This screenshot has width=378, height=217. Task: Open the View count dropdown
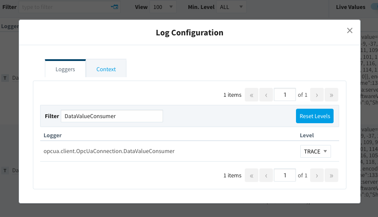click(164, 7)
